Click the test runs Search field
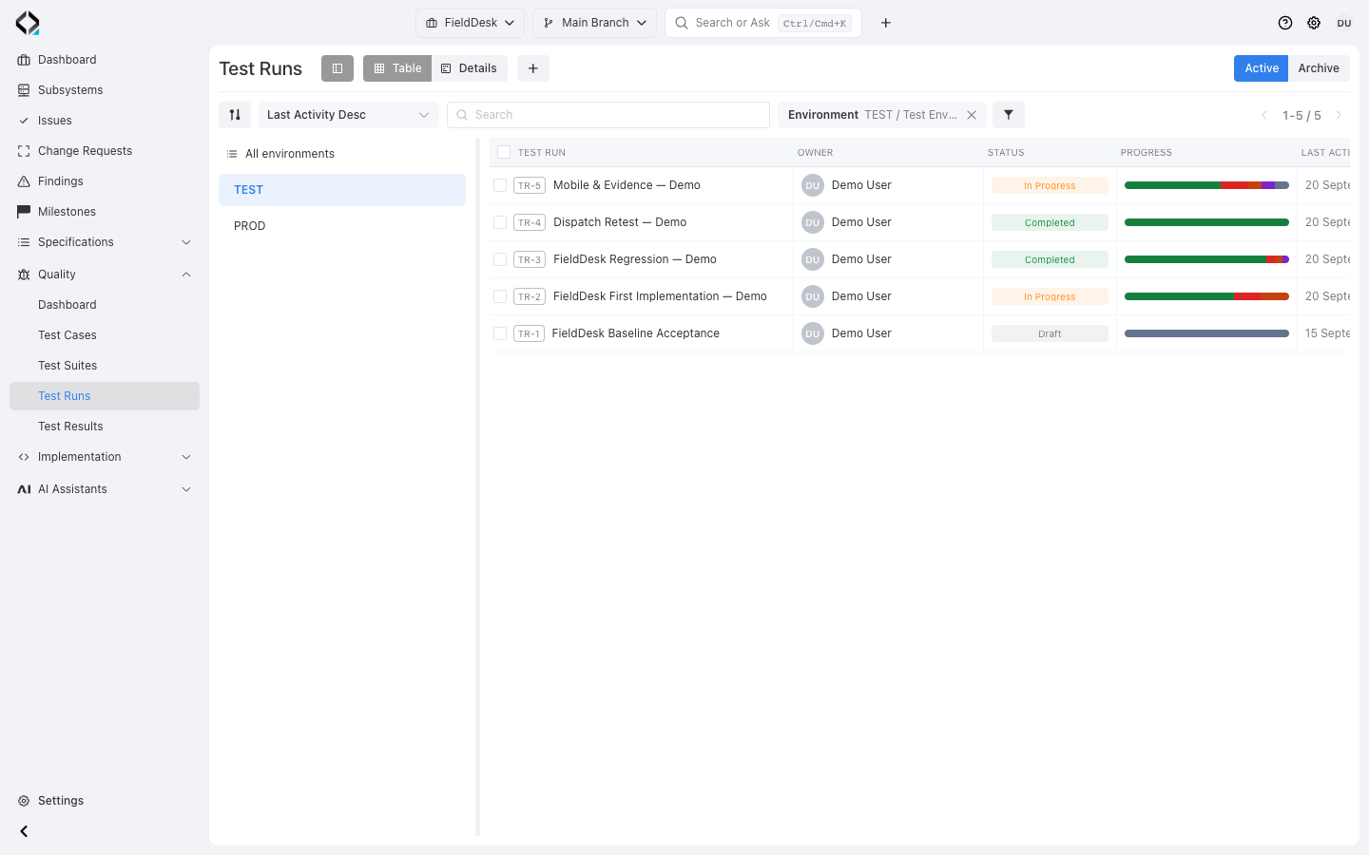This screenshot has height=855, width=1369. [x=608, y=115]
